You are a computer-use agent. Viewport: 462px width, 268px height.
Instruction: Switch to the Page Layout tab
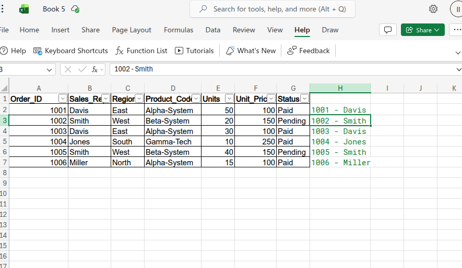coord(132,30)
